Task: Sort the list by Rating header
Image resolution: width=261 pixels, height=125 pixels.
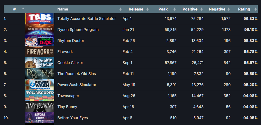Action: (x=244, y=9)
